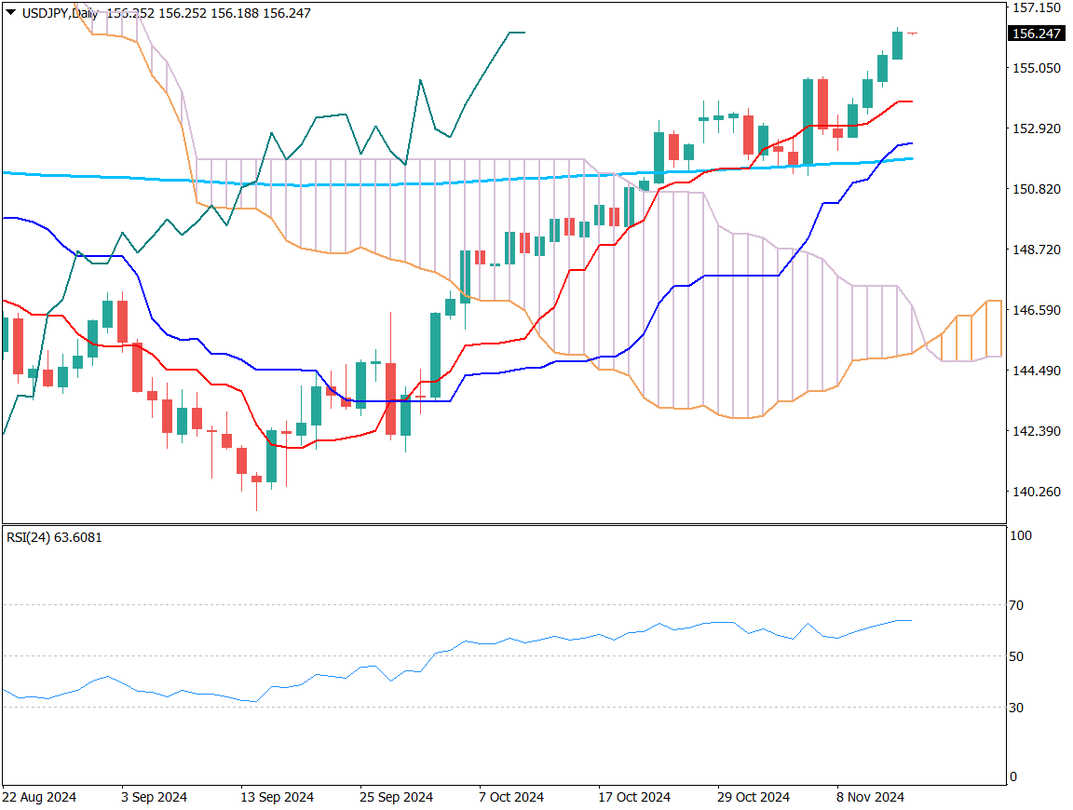
Task: Click the 148.720 price scale value
Action: pos(1036,250)
